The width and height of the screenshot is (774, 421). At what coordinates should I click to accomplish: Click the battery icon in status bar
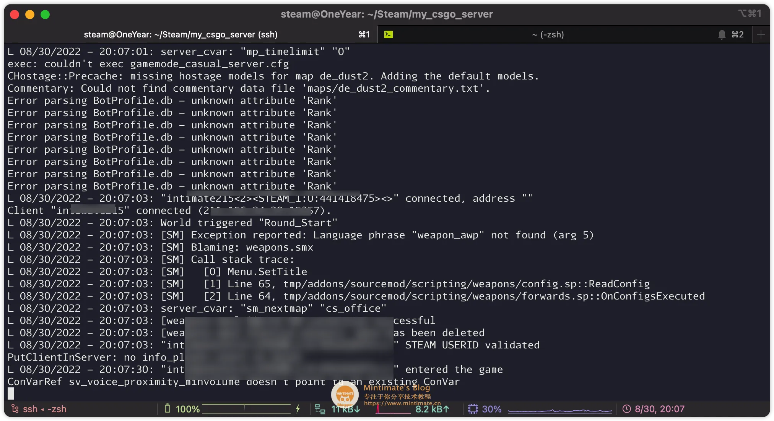[167, 409]
